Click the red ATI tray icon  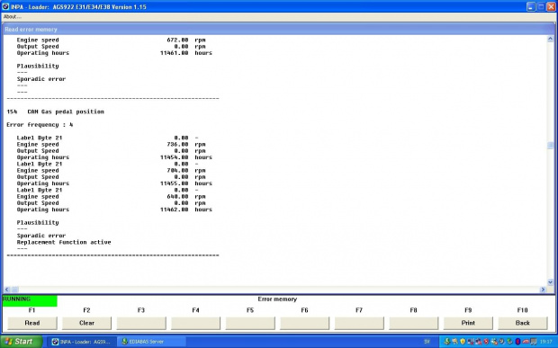tap(526, 342)
